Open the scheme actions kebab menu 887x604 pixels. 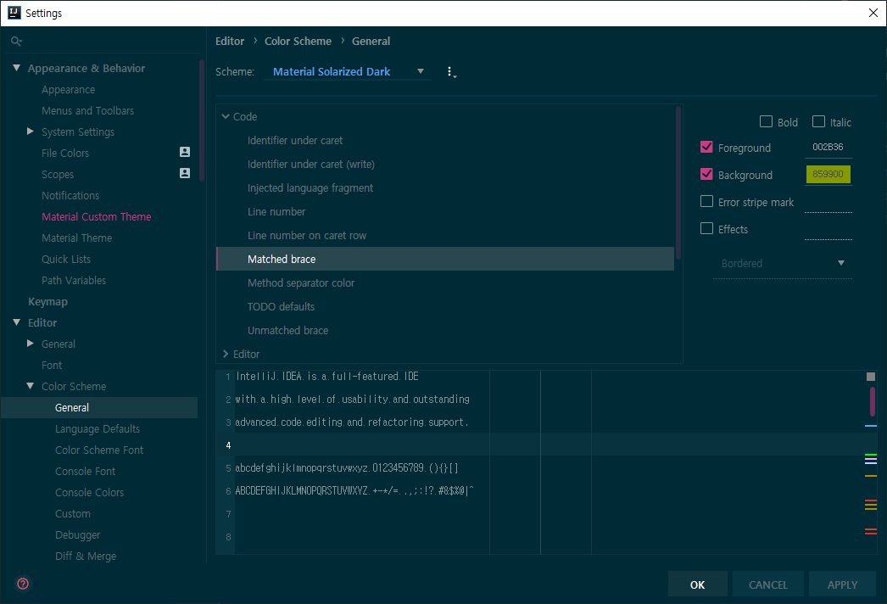point(451,72)
